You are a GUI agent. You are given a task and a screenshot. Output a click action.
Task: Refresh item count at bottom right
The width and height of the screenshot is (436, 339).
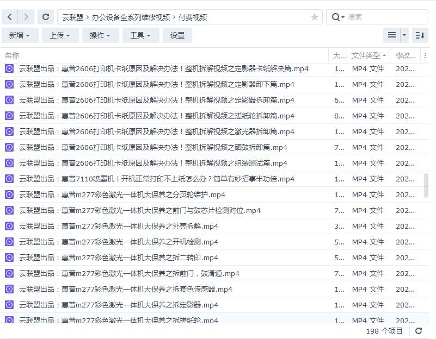419,331
